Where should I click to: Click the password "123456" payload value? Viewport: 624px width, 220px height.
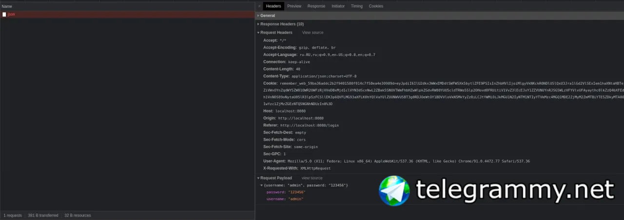(296, 192)
